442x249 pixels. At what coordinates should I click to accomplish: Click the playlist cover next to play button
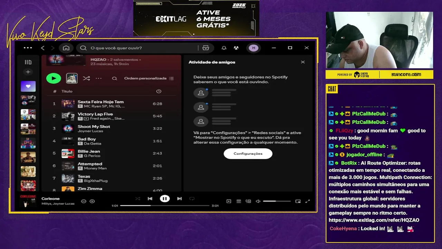click(72, 79)
